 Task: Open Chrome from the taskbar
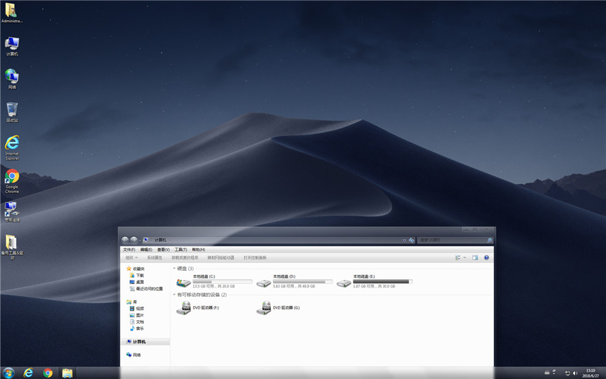click(48, 372)
